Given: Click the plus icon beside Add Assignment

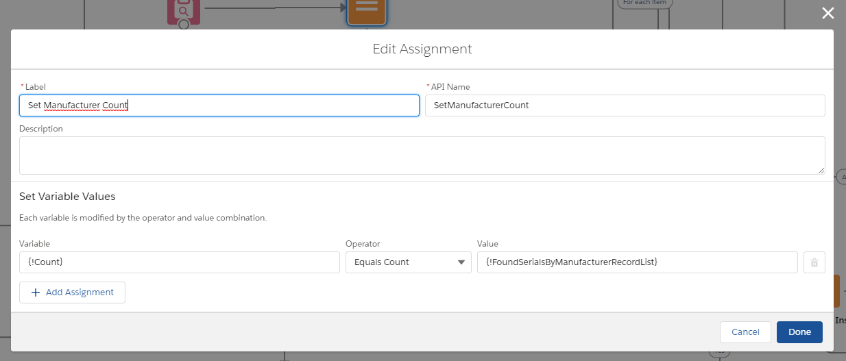Looking at the screenshot, I should pyautogui.click(x=36, y=292).
